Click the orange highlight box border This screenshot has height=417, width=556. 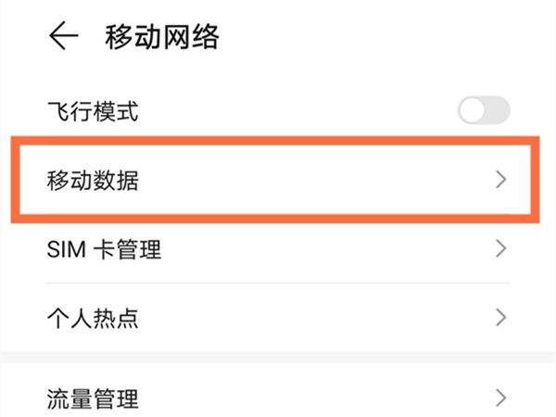pos(275,141)
